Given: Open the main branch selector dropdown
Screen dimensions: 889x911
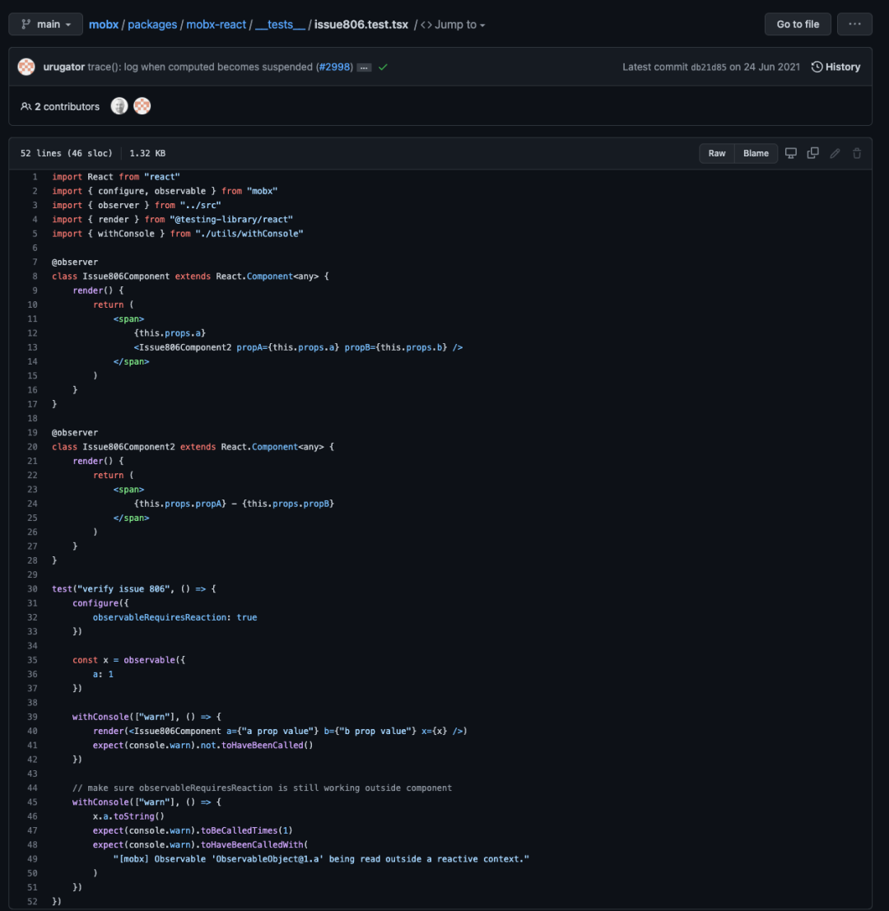Looking at the screenshot, I should 45,25.
